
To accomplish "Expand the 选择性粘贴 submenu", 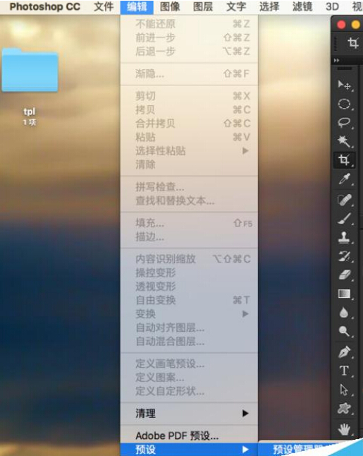I will (189, 151).
